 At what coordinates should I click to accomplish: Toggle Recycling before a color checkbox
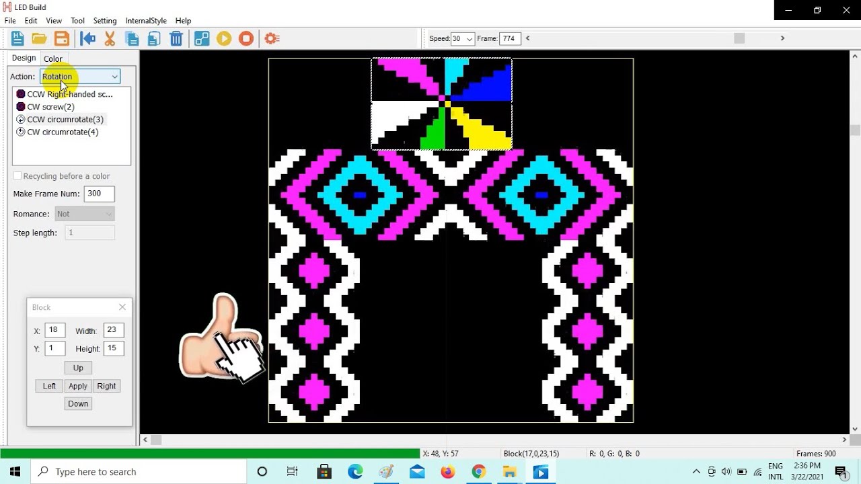[17, 176]
